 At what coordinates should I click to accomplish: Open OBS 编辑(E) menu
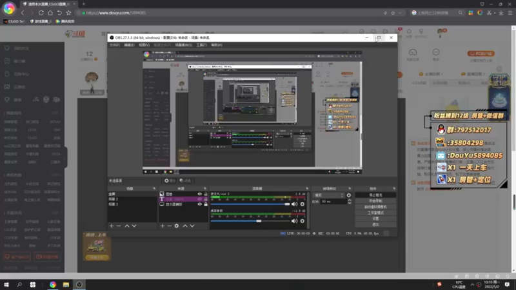pyautogui.click(x=129, y=45)
